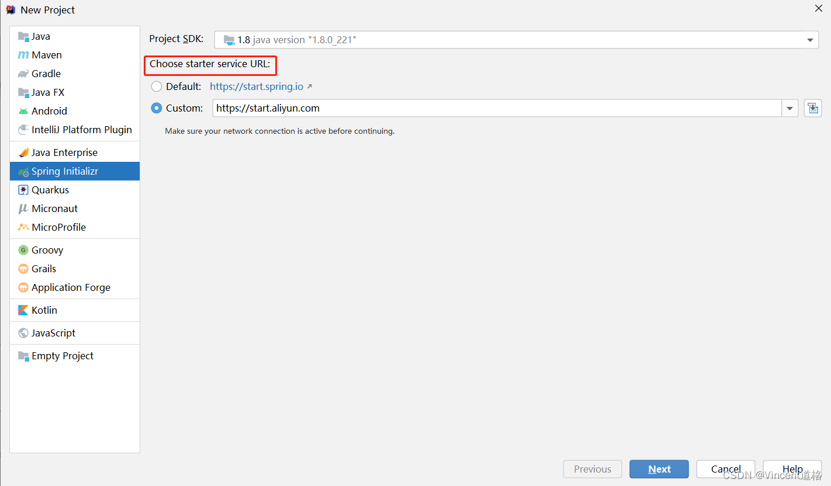Open the Project SDK dropdown
831x486 pixels.
click(810, 40)
